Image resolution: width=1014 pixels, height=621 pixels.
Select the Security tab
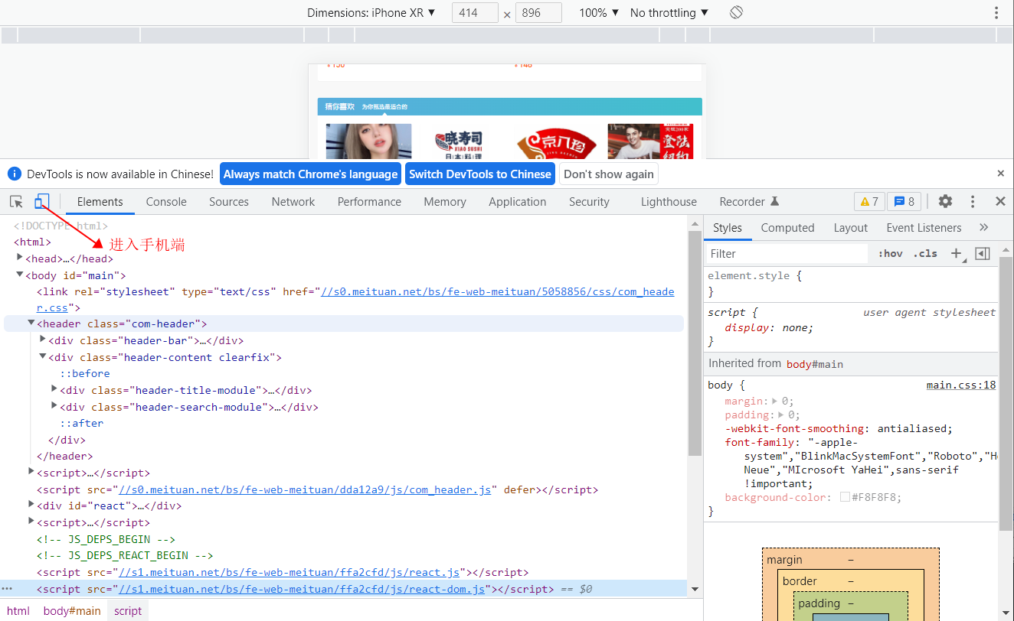[x=589, y=202]
